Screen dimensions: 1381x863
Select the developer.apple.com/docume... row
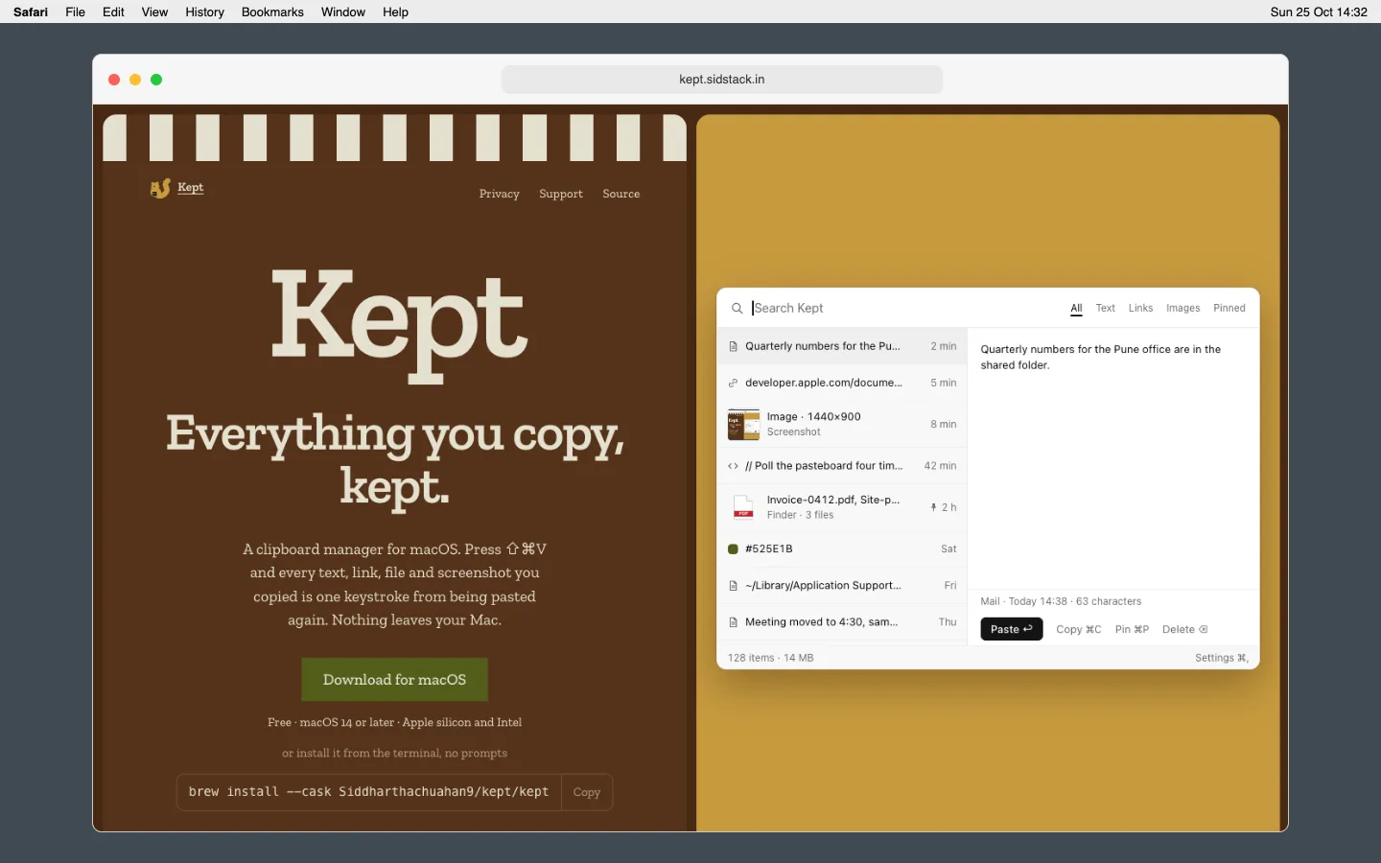842,383
